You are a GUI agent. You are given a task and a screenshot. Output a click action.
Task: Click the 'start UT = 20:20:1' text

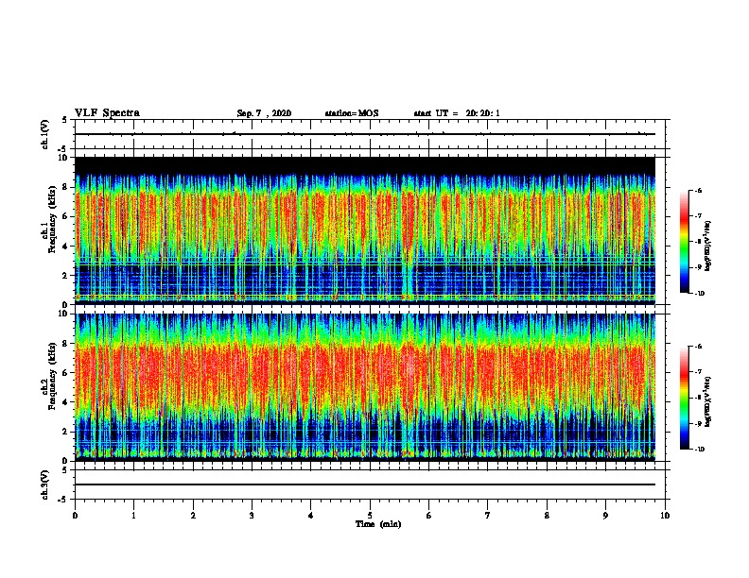click(457, 113)
